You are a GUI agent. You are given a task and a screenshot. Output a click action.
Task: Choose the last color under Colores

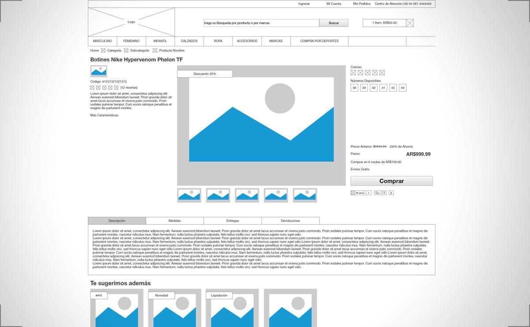(382, 73)
